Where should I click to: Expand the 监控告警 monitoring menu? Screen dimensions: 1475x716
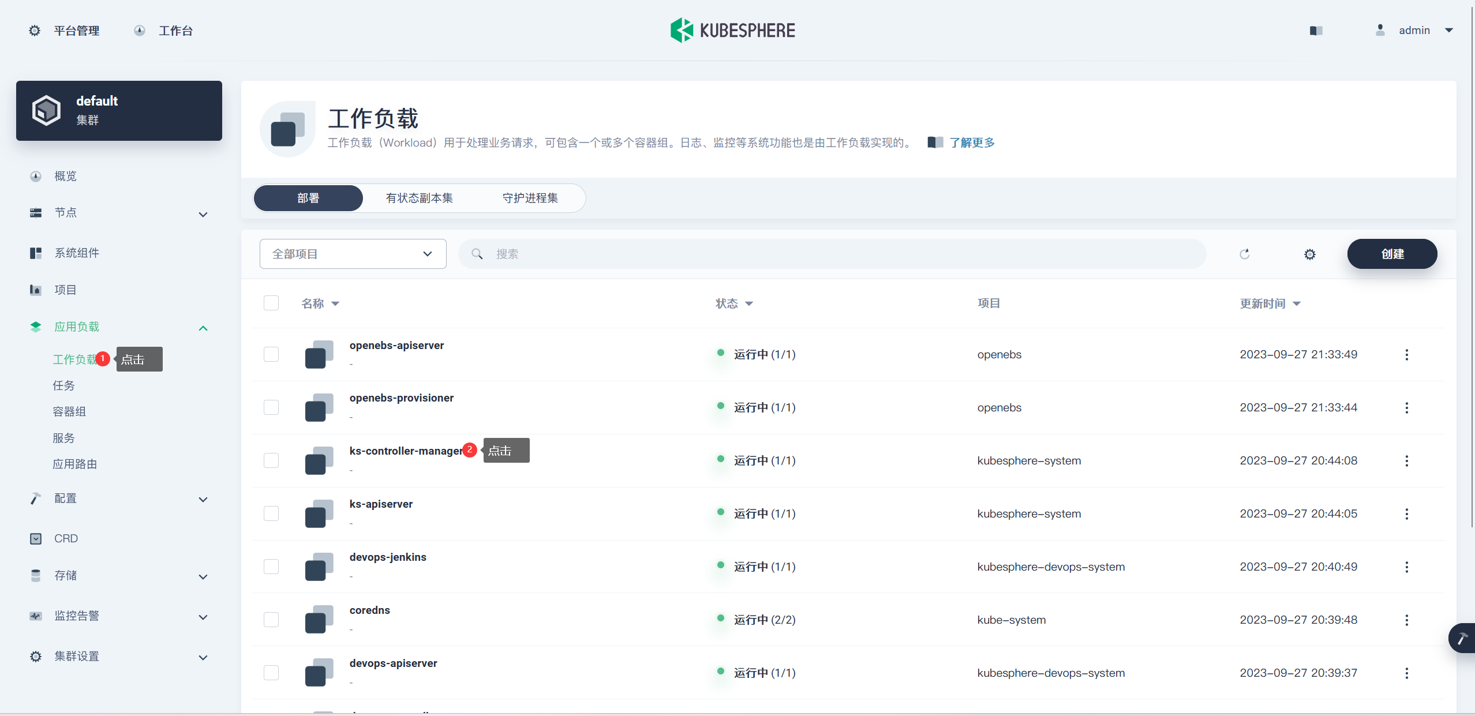click(203, 617)
